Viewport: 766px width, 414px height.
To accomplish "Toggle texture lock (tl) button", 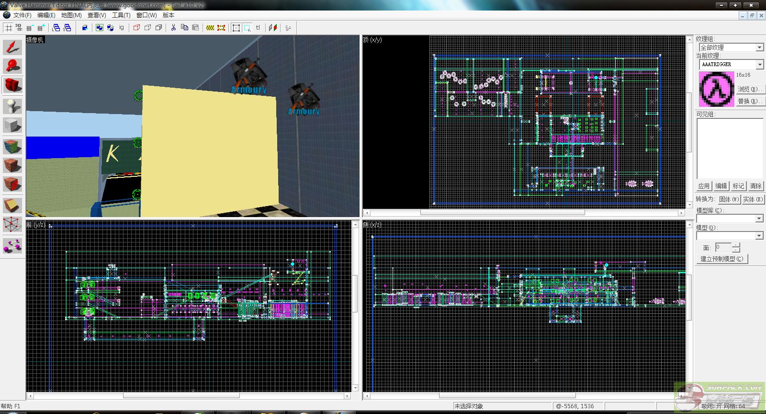I will tap(258, 28).
